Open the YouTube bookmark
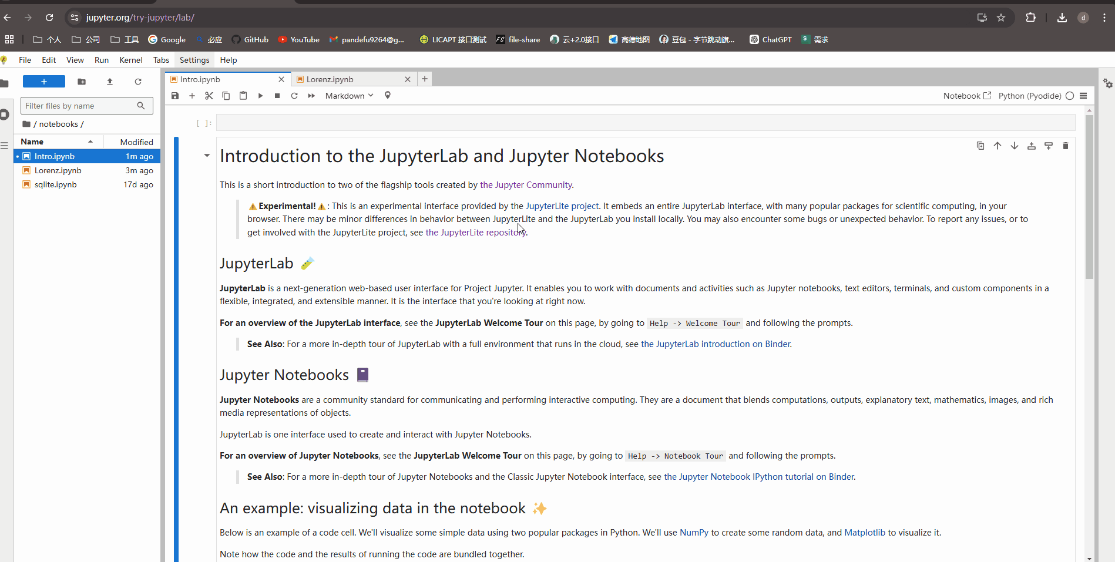This screenshot has width=1115, height=562. tap(299, 39)
